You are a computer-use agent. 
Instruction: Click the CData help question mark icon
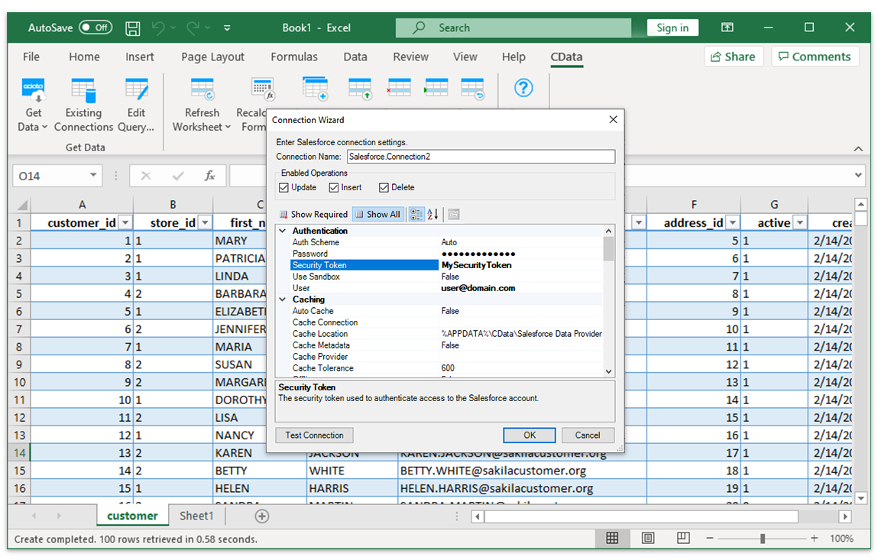point(523,88)
